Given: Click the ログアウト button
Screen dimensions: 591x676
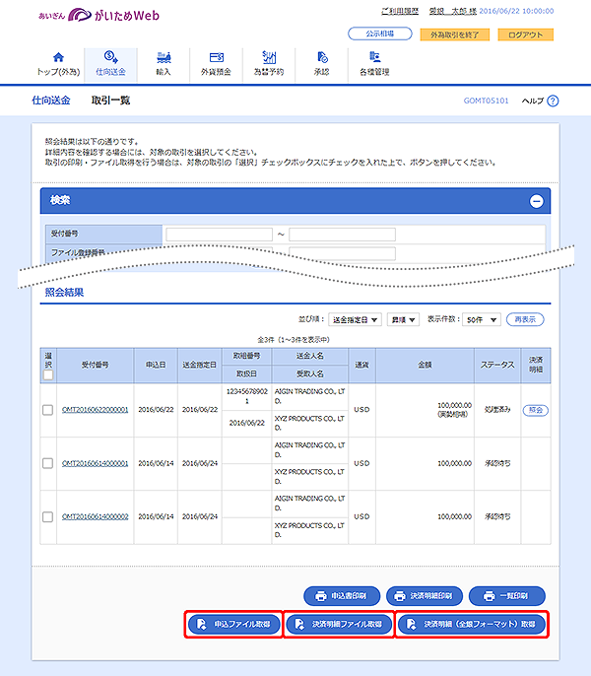Looking at the screenshot, I should pos(525,34).
